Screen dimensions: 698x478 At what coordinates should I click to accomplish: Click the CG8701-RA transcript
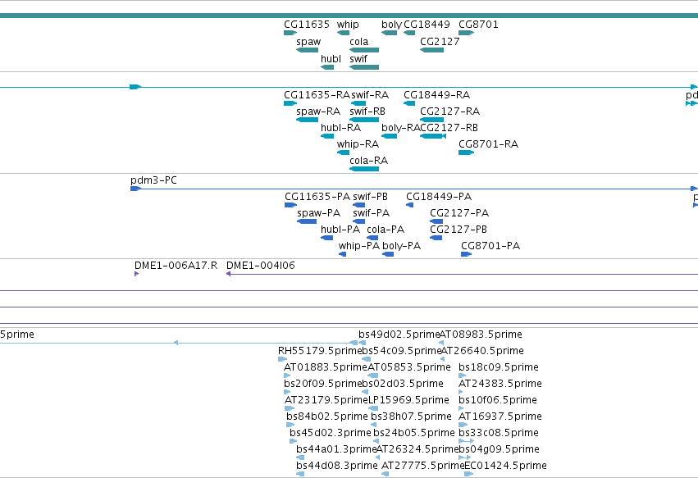click(x=466, y=153)
